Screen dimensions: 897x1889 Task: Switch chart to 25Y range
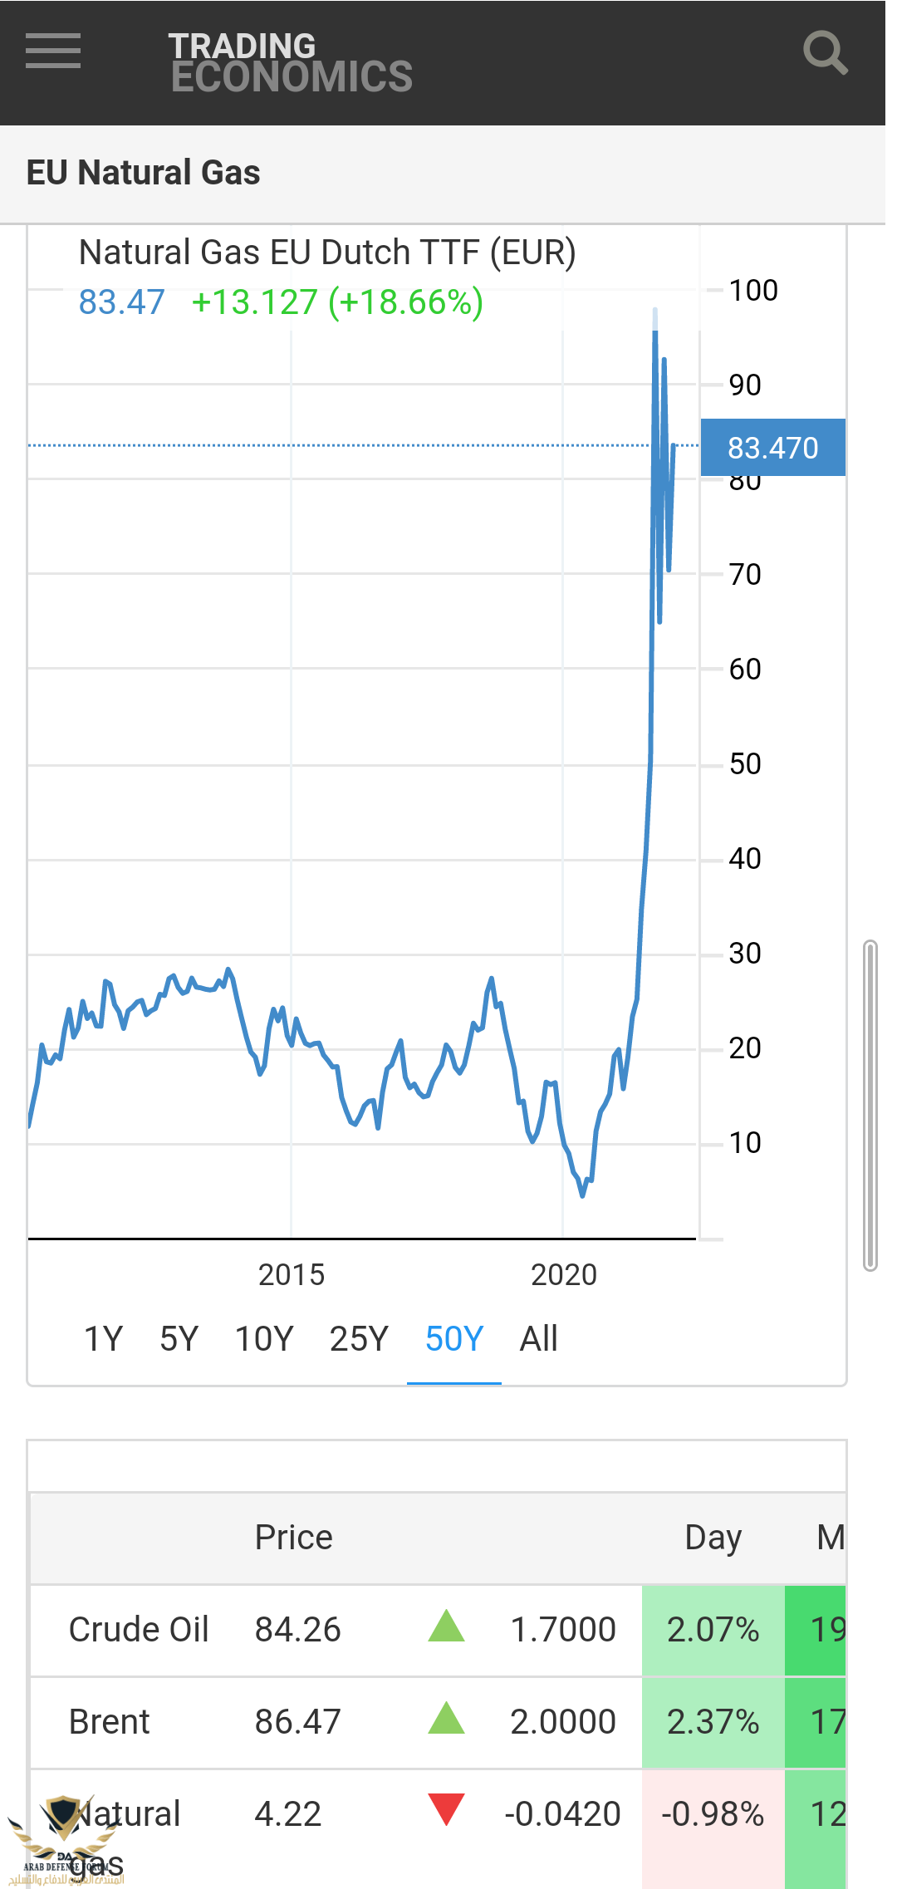pyautogui.click(x=359, y=1339)
